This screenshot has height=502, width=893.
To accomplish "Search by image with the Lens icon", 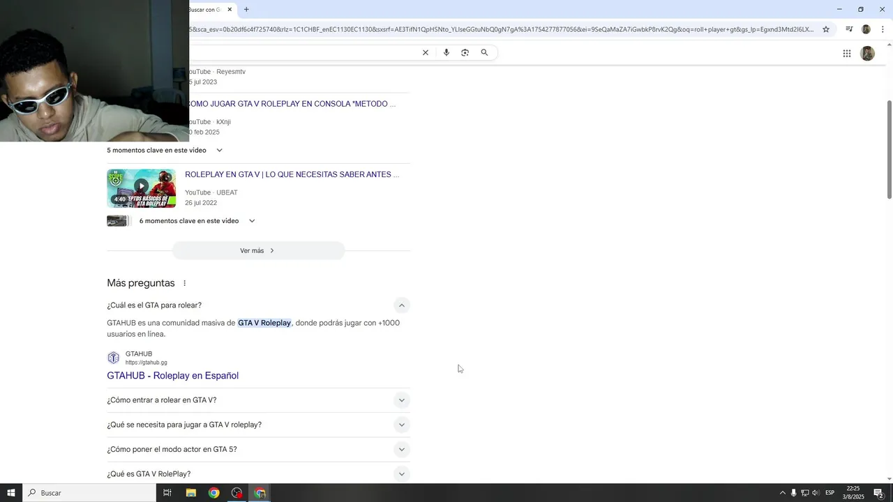I will click(x=465, y=52).
